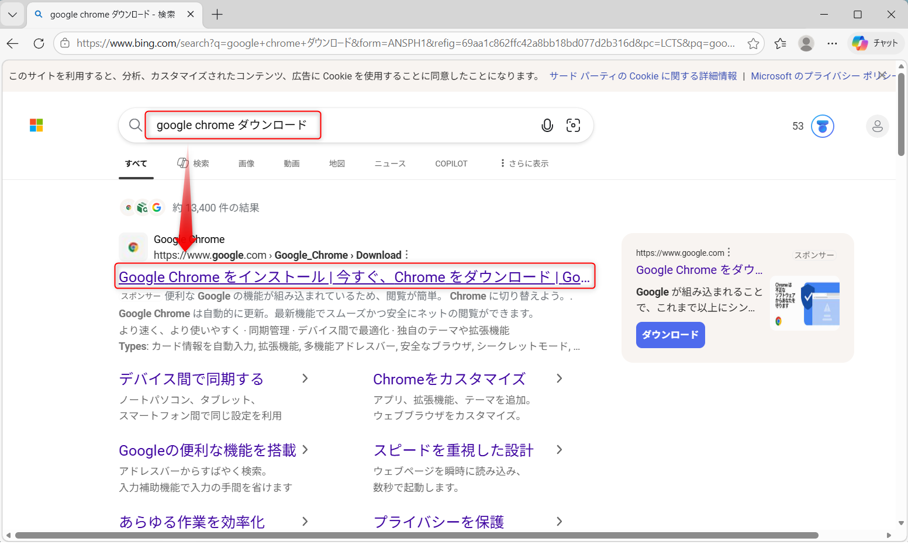Switch to the 検索 tab
The width and height of the screenshot is (908, 545).
194,164
